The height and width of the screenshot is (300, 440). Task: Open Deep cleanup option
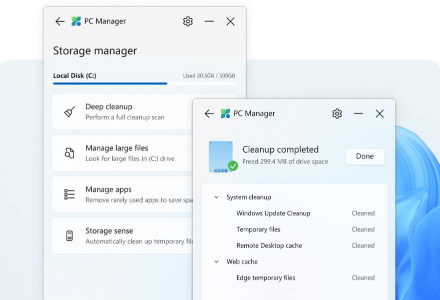click(x=122, y=111)
